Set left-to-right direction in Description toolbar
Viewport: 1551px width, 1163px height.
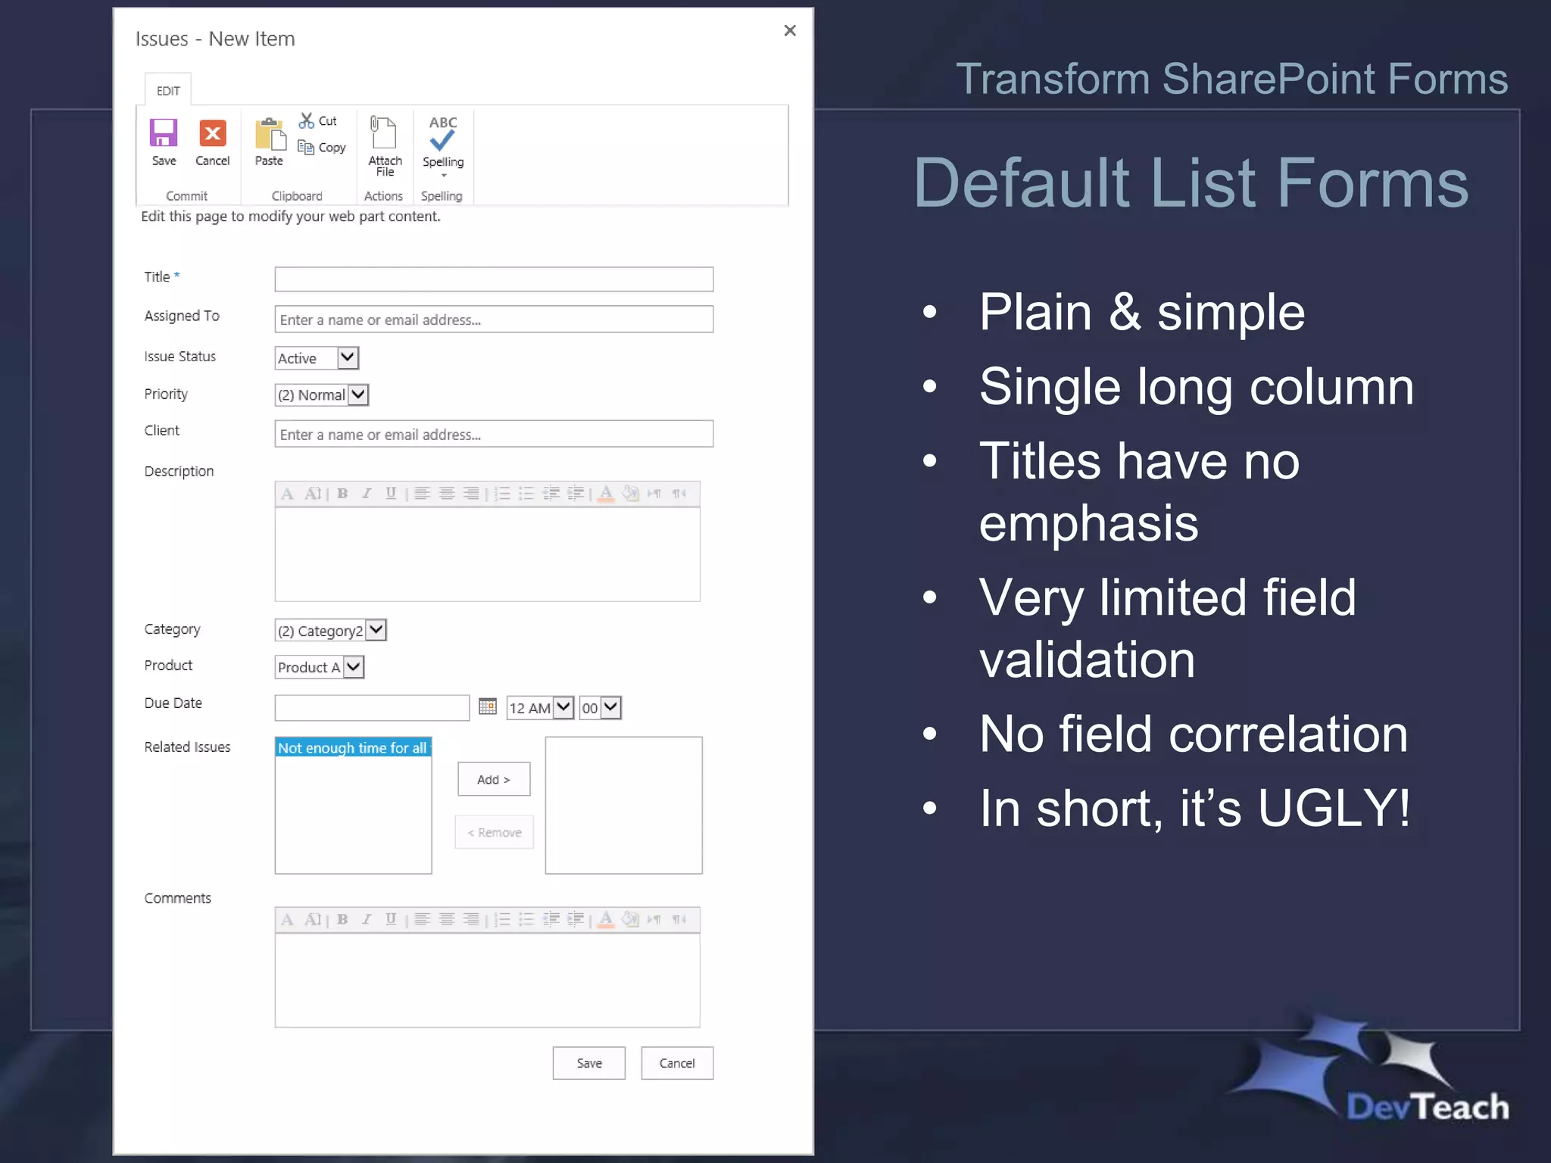[654, 494]
